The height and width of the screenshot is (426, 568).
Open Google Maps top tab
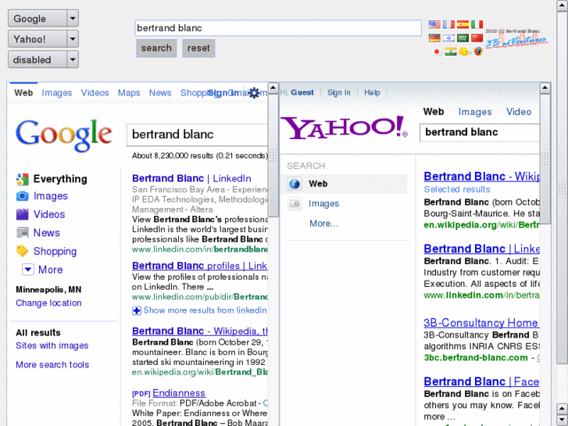[129, 93]
